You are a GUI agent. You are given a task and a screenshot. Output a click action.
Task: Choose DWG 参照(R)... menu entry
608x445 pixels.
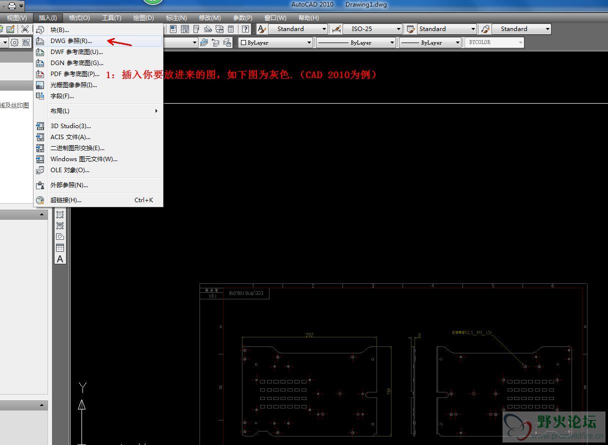pos(98,41)
